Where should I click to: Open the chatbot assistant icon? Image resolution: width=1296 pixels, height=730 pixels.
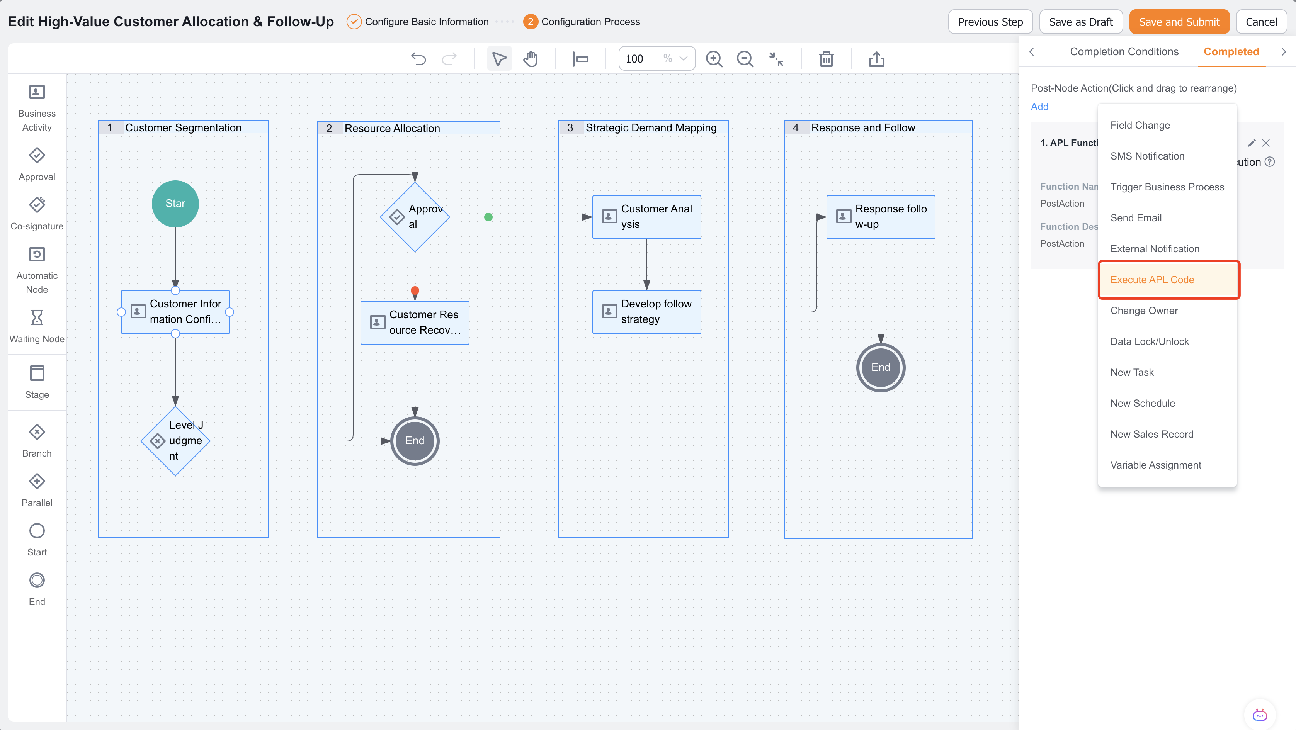1260,715
